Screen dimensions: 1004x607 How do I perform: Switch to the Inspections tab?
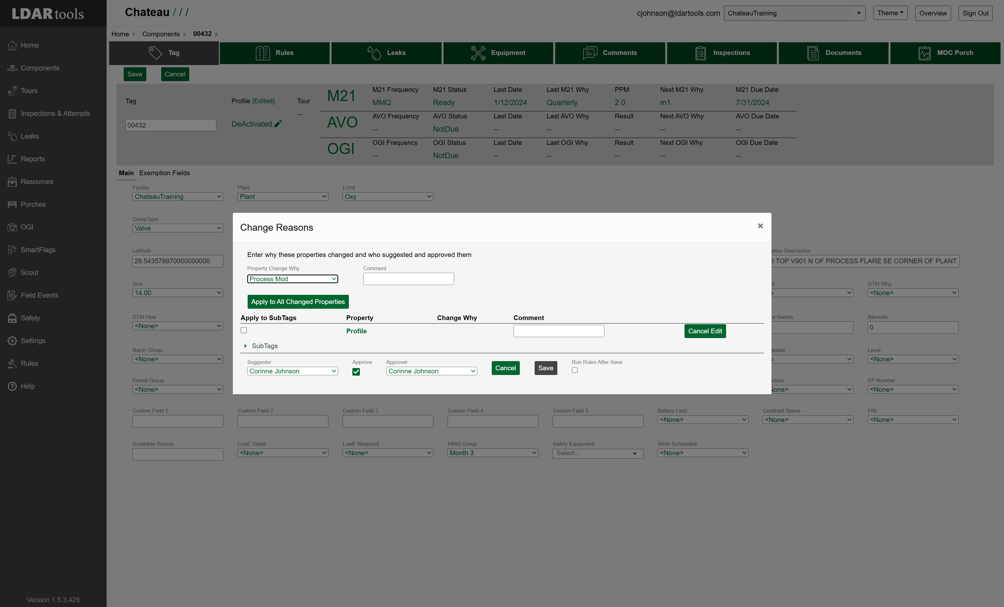[x=722, y=53]
